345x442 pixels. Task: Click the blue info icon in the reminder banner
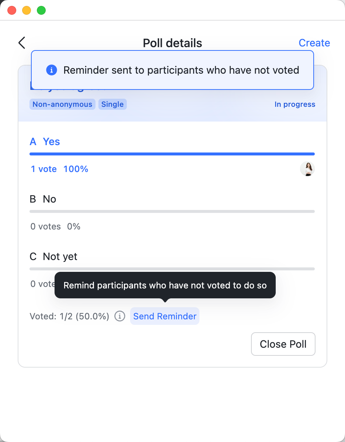click(x=52, y=70)
